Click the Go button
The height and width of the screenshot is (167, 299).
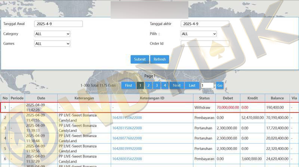220,85
